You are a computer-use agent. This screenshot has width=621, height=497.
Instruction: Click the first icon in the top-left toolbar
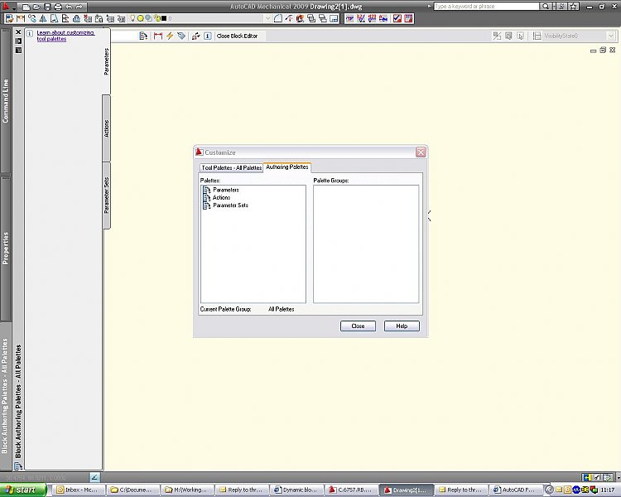click(x=9, y=18)
